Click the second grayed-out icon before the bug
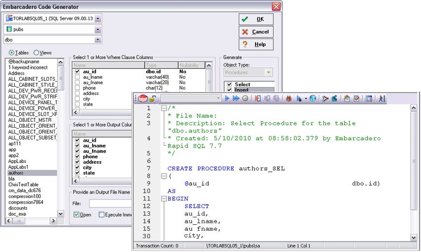This screenshot has width=421, height=252. pyautogui.click(x=276, y=99)
